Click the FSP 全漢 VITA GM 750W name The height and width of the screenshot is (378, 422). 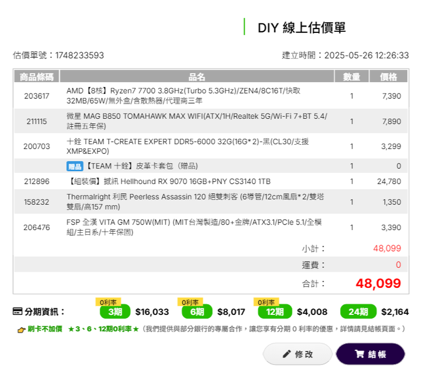point(194,227)
